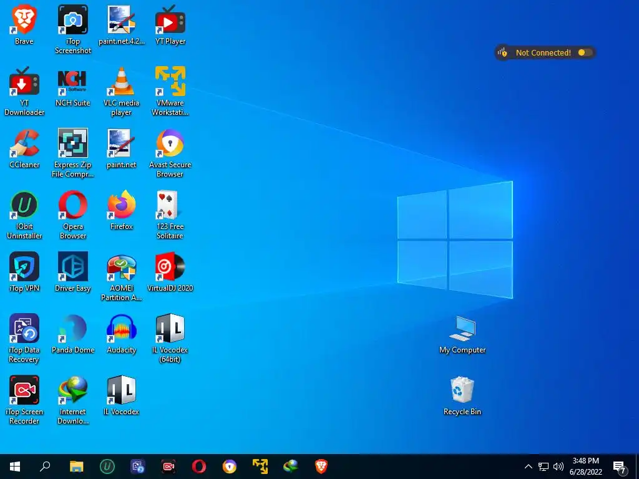This screenshot has width=639, height=479.
Task: Toggle the Not Connected VPN switch
Action: (x=585, y=52)
